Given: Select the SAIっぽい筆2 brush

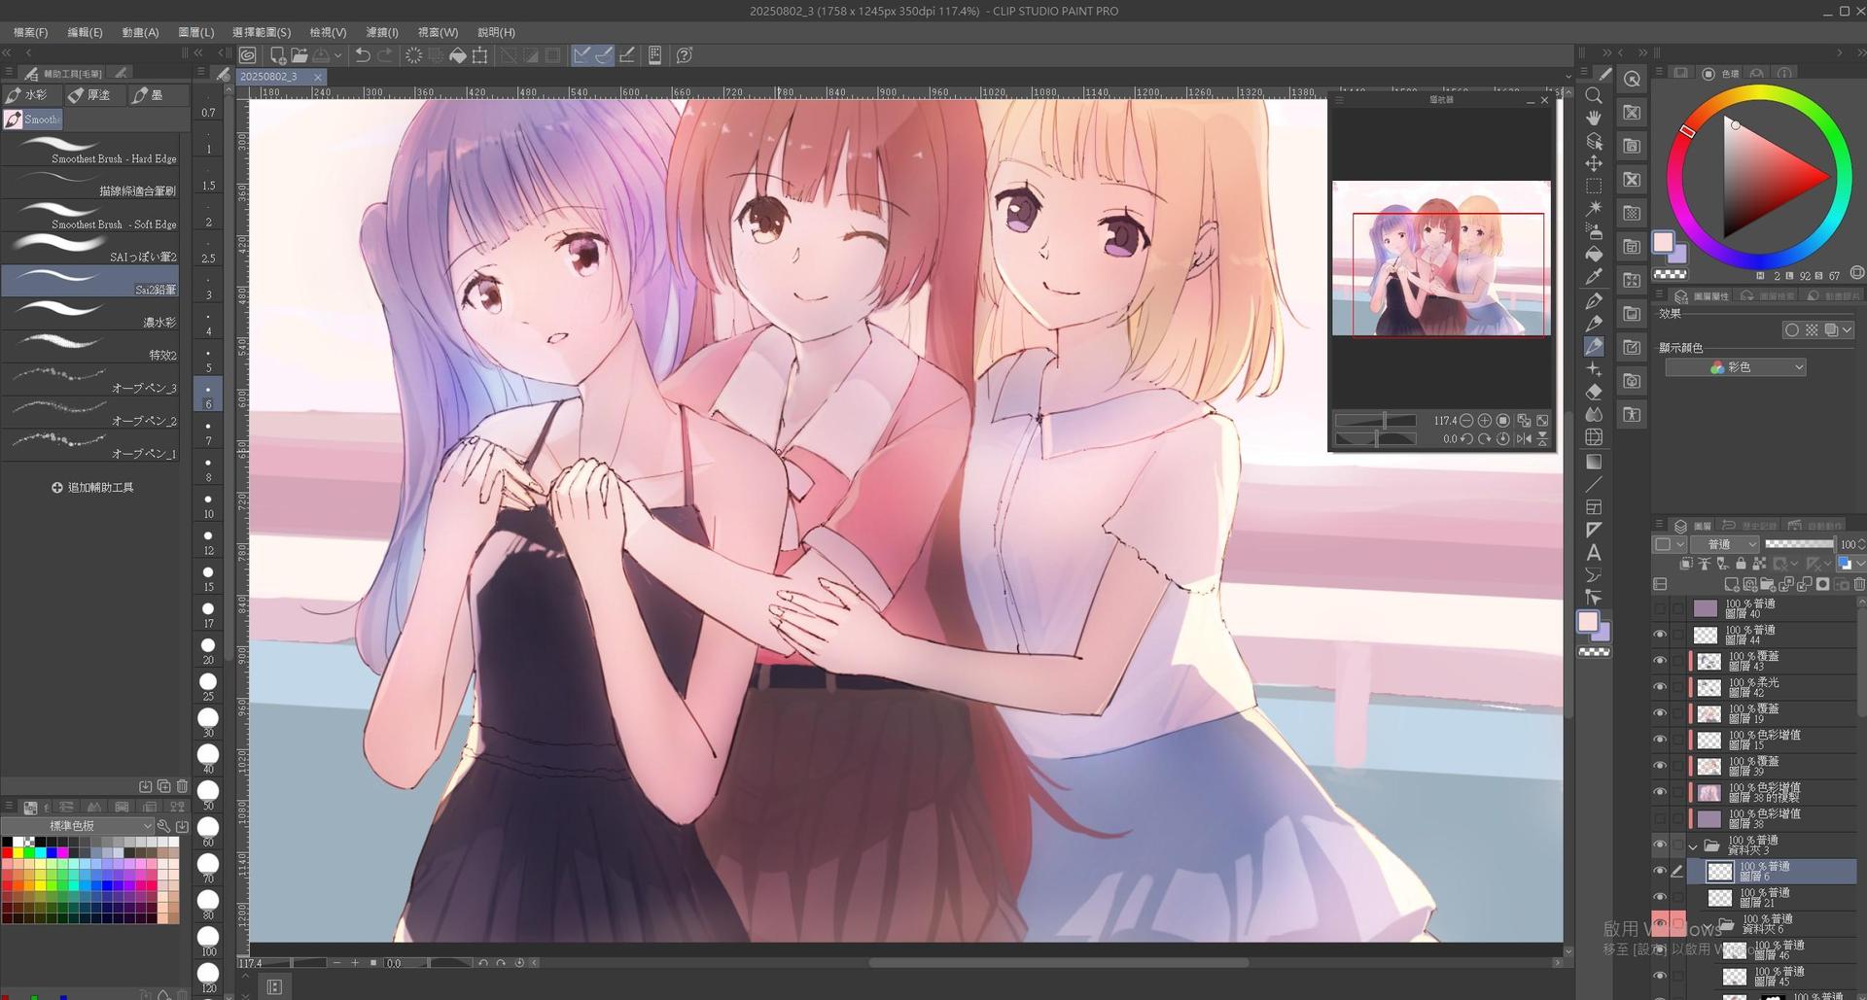Looking at the screenshot, I should [x=90, y=249].
